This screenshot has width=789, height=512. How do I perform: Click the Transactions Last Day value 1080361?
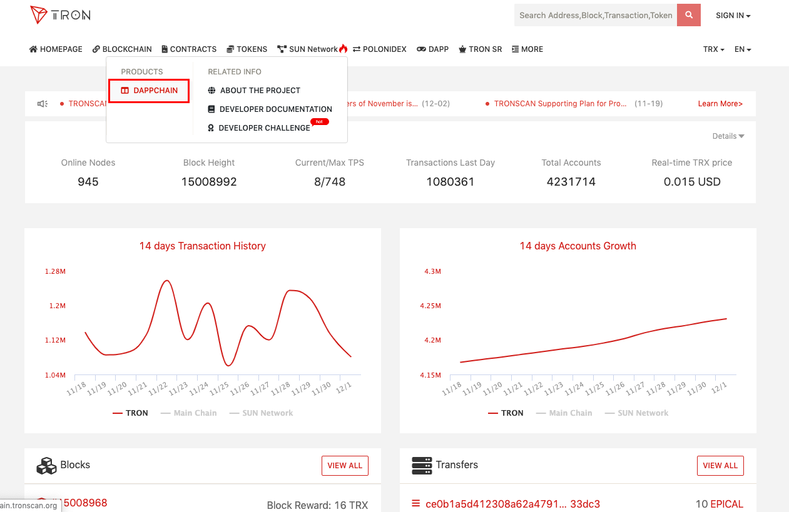tap(450, 182)
